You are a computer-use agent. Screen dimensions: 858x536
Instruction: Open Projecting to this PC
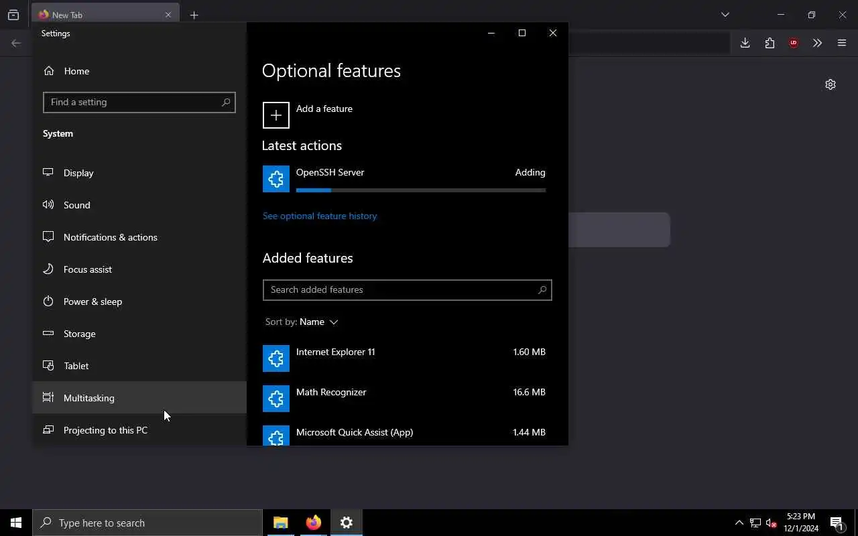139,430
